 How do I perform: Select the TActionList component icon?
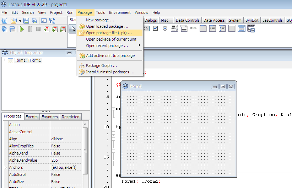pyautogui.click(x=251, y=28)
